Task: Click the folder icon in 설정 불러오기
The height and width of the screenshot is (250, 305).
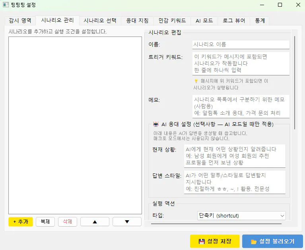Action: 254,242
